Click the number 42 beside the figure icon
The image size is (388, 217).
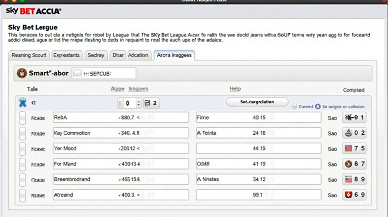point(33,103)
